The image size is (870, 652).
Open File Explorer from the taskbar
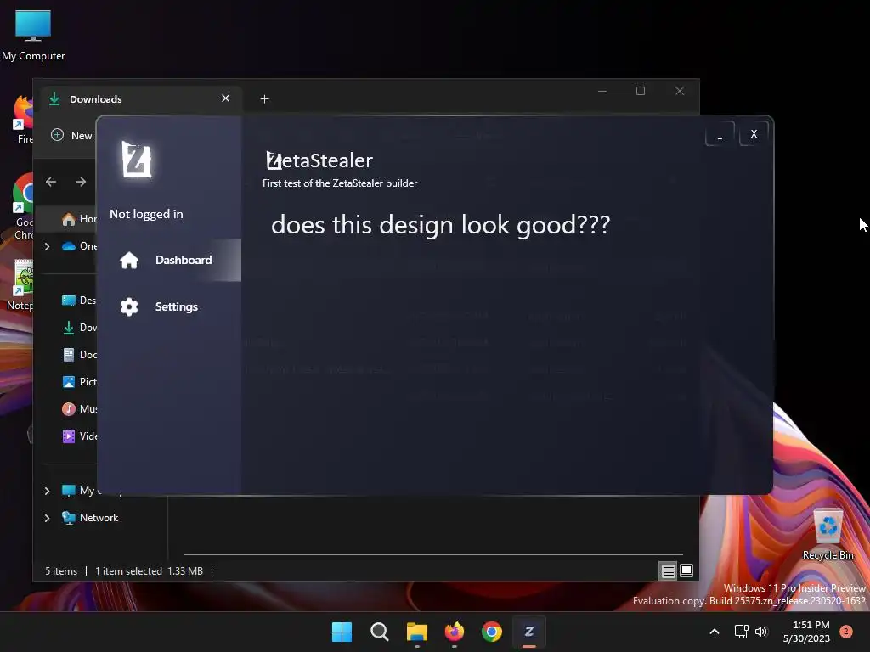[416, 632]
